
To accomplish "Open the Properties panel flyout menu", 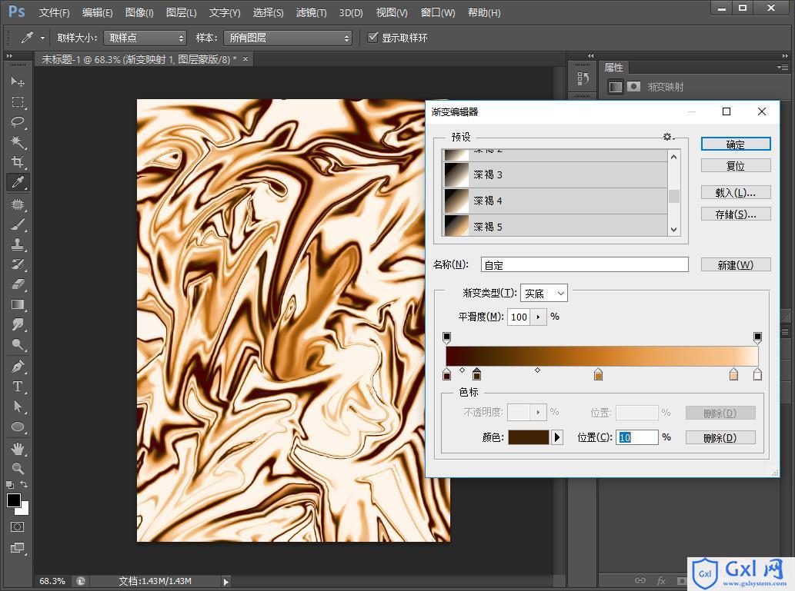I will click(x=783, y=67).
